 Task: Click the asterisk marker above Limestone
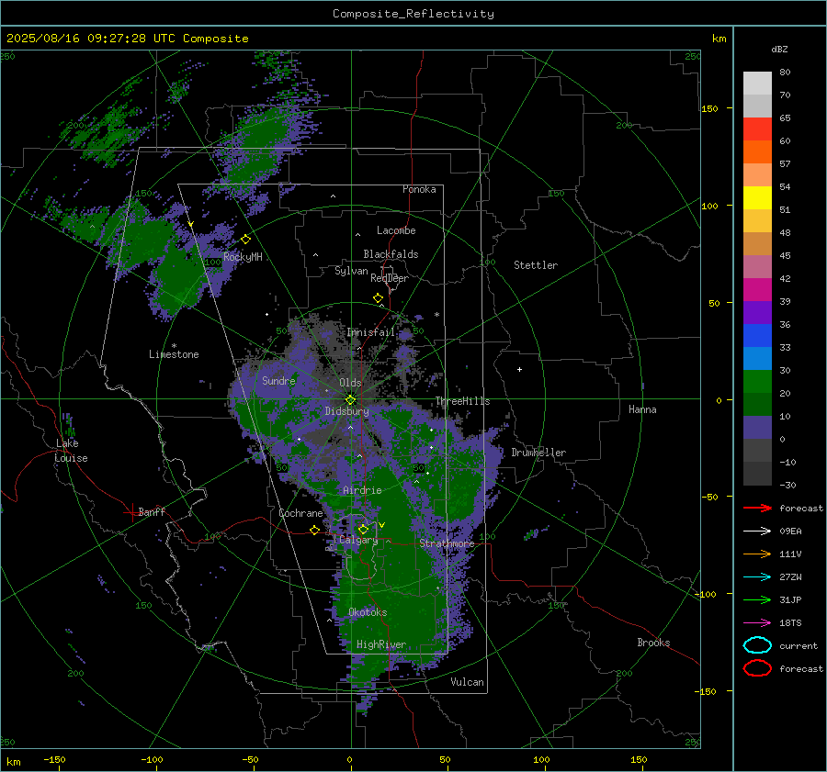[x=174, y=346]
